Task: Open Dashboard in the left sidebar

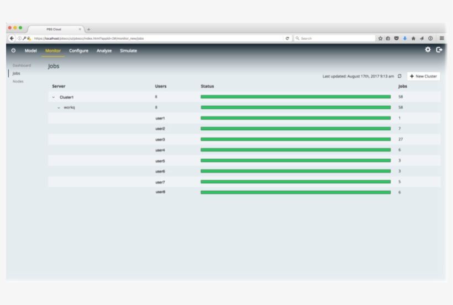Action: 22,65
